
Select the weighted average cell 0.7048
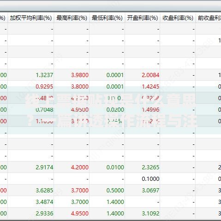[44, 110]
